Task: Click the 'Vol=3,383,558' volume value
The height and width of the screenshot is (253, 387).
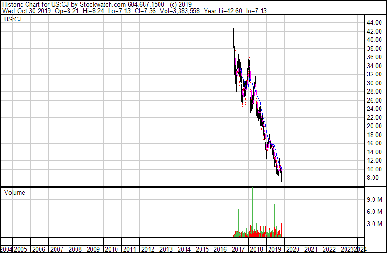Action: (180, 11)
